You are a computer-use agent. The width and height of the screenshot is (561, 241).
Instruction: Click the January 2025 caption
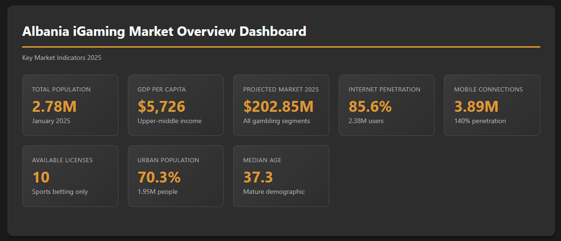point(51,121)
